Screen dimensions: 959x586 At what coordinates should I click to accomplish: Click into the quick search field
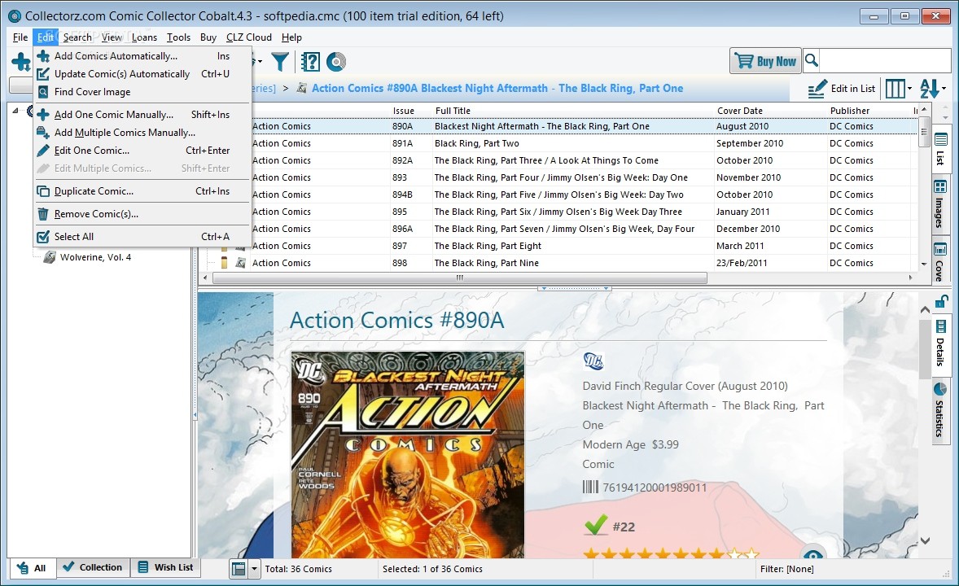click(x=884, y=60)
